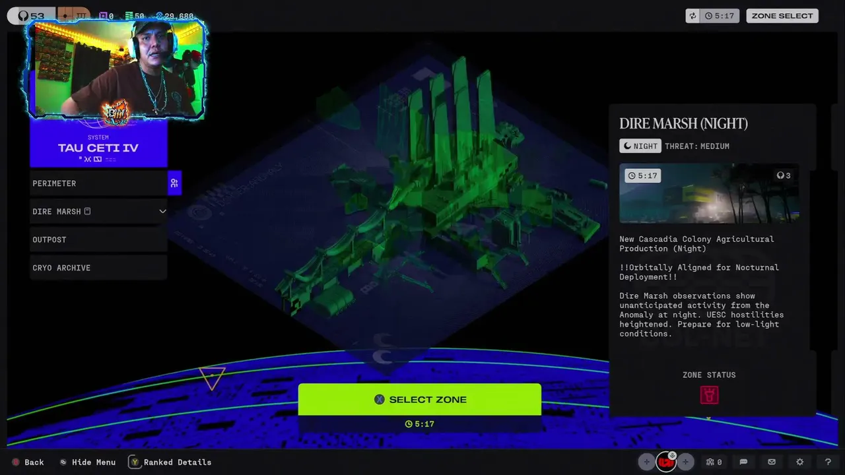Click the Zone Select button at top right

(782, 16)
